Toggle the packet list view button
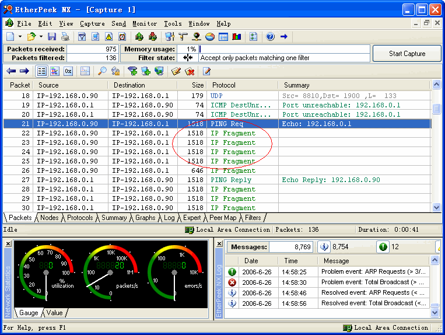 point(41,71)
